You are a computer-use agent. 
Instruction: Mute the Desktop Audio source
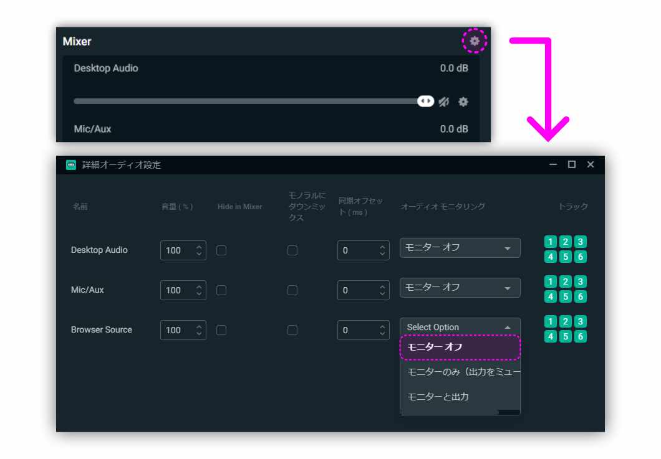(443, 102)
